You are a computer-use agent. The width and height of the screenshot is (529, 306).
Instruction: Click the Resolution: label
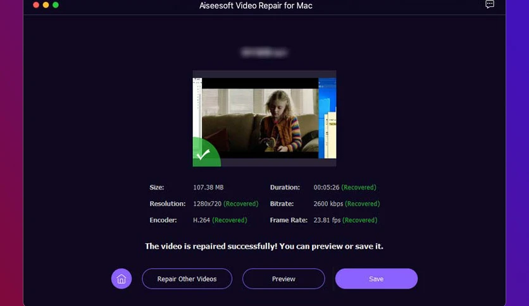(168, 204)
